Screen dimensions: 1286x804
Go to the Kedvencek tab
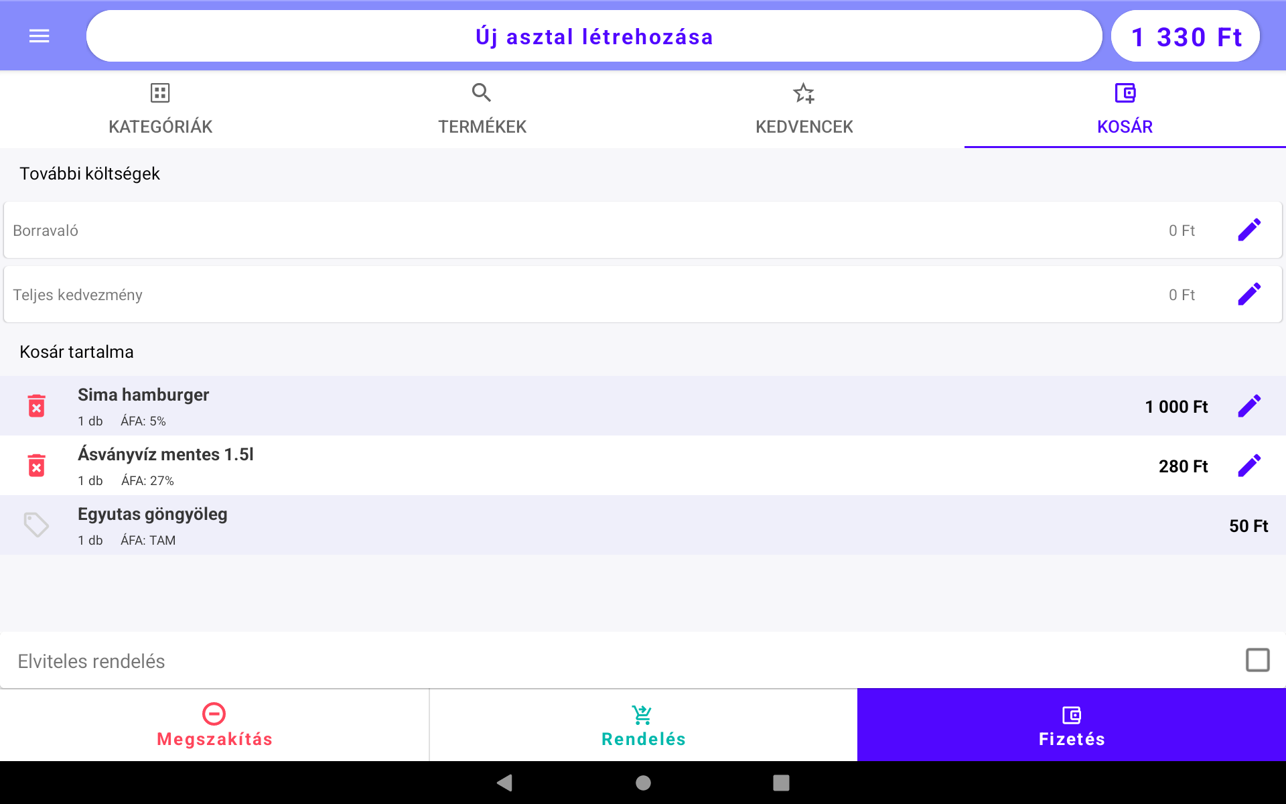pyautogui.click(x=804, y=109)
